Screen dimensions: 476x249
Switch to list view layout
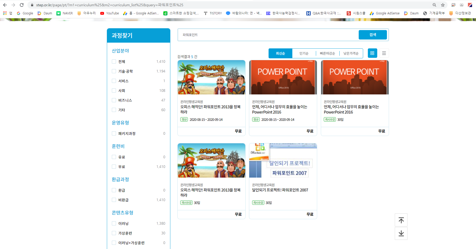click(x=384, y=53)
